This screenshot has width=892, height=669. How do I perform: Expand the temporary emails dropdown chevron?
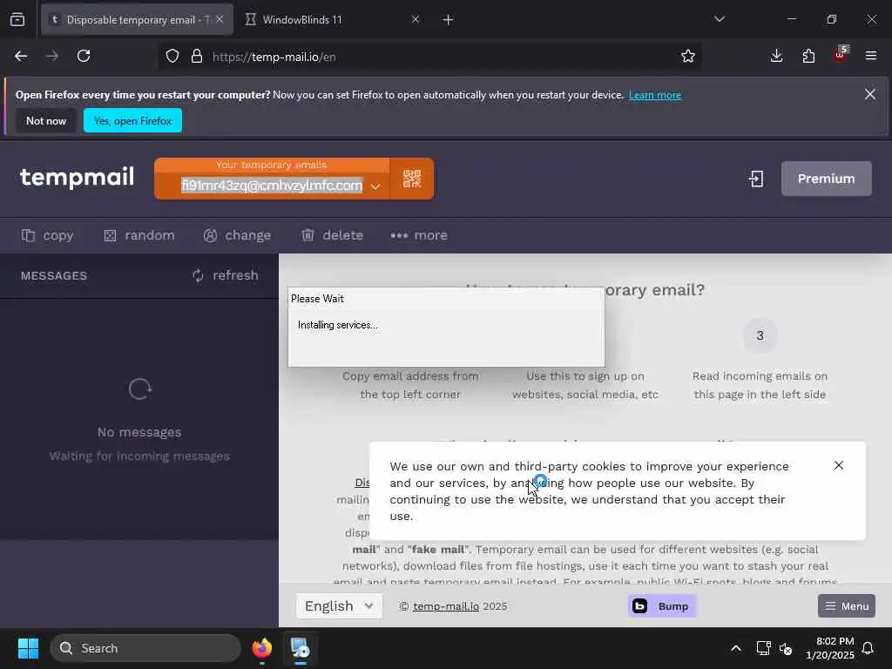pyautogui.click(x=375, y=186)
